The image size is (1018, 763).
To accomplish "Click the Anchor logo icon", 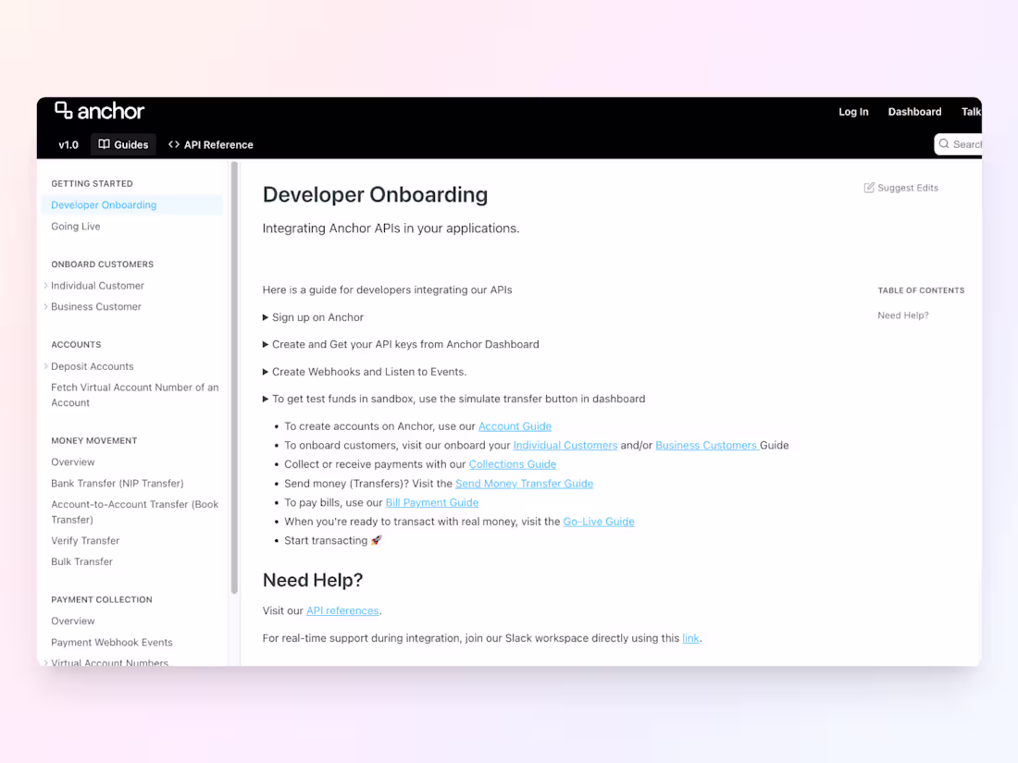I will 63,111.
